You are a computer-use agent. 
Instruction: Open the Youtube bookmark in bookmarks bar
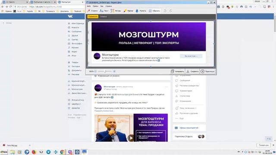[x=28, y=11]
